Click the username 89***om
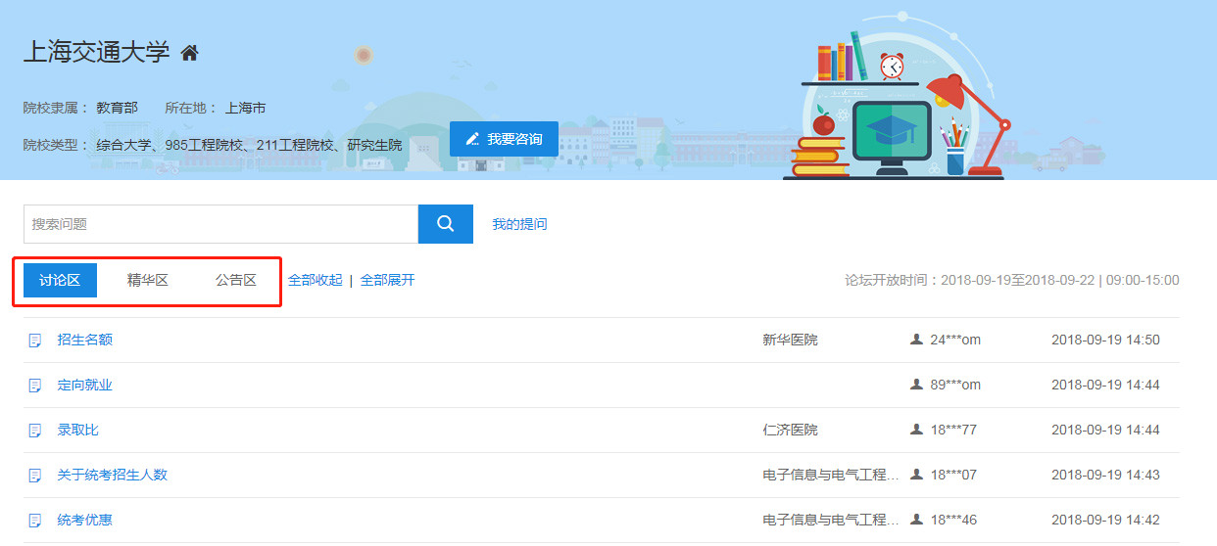This screenshot has width=1217, height=546. tap(955, 385)
